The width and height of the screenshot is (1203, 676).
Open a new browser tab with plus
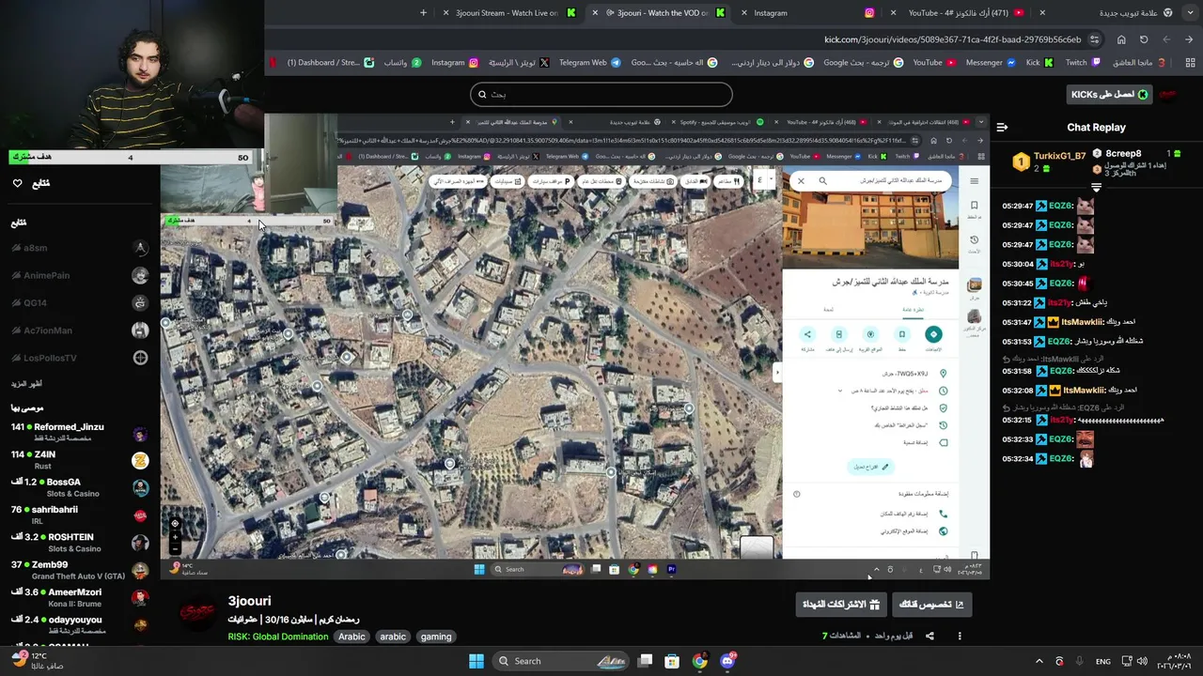(423, 13)
